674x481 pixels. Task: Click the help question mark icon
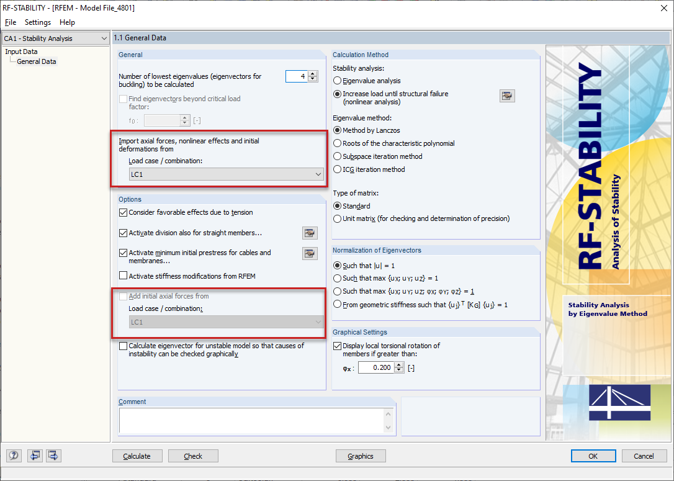(x=13, y=456)
